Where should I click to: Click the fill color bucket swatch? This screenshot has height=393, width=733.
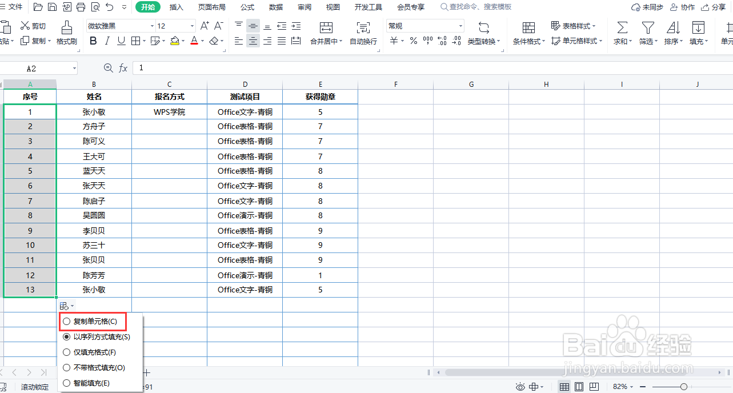pos(174,41)
